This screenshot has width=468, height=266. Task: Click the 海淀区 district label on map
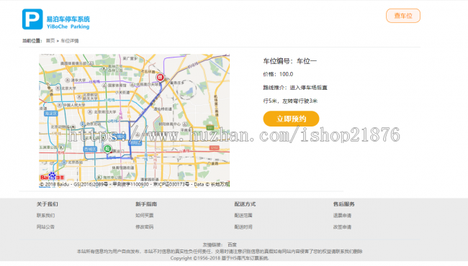coord(50,114)
